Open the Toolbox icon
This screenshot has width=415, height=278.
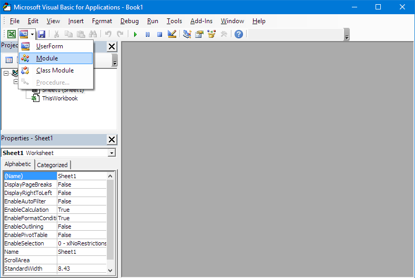click(224, 34)
